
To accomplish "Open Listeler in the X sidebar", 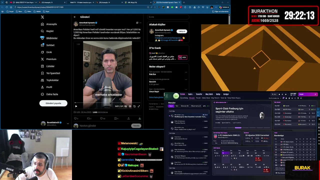I will point(48,66).
